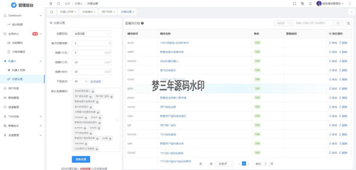
Task: Open the 20条/页 page size dropdown
Action: pyautogui.click(x=224, y=164)
